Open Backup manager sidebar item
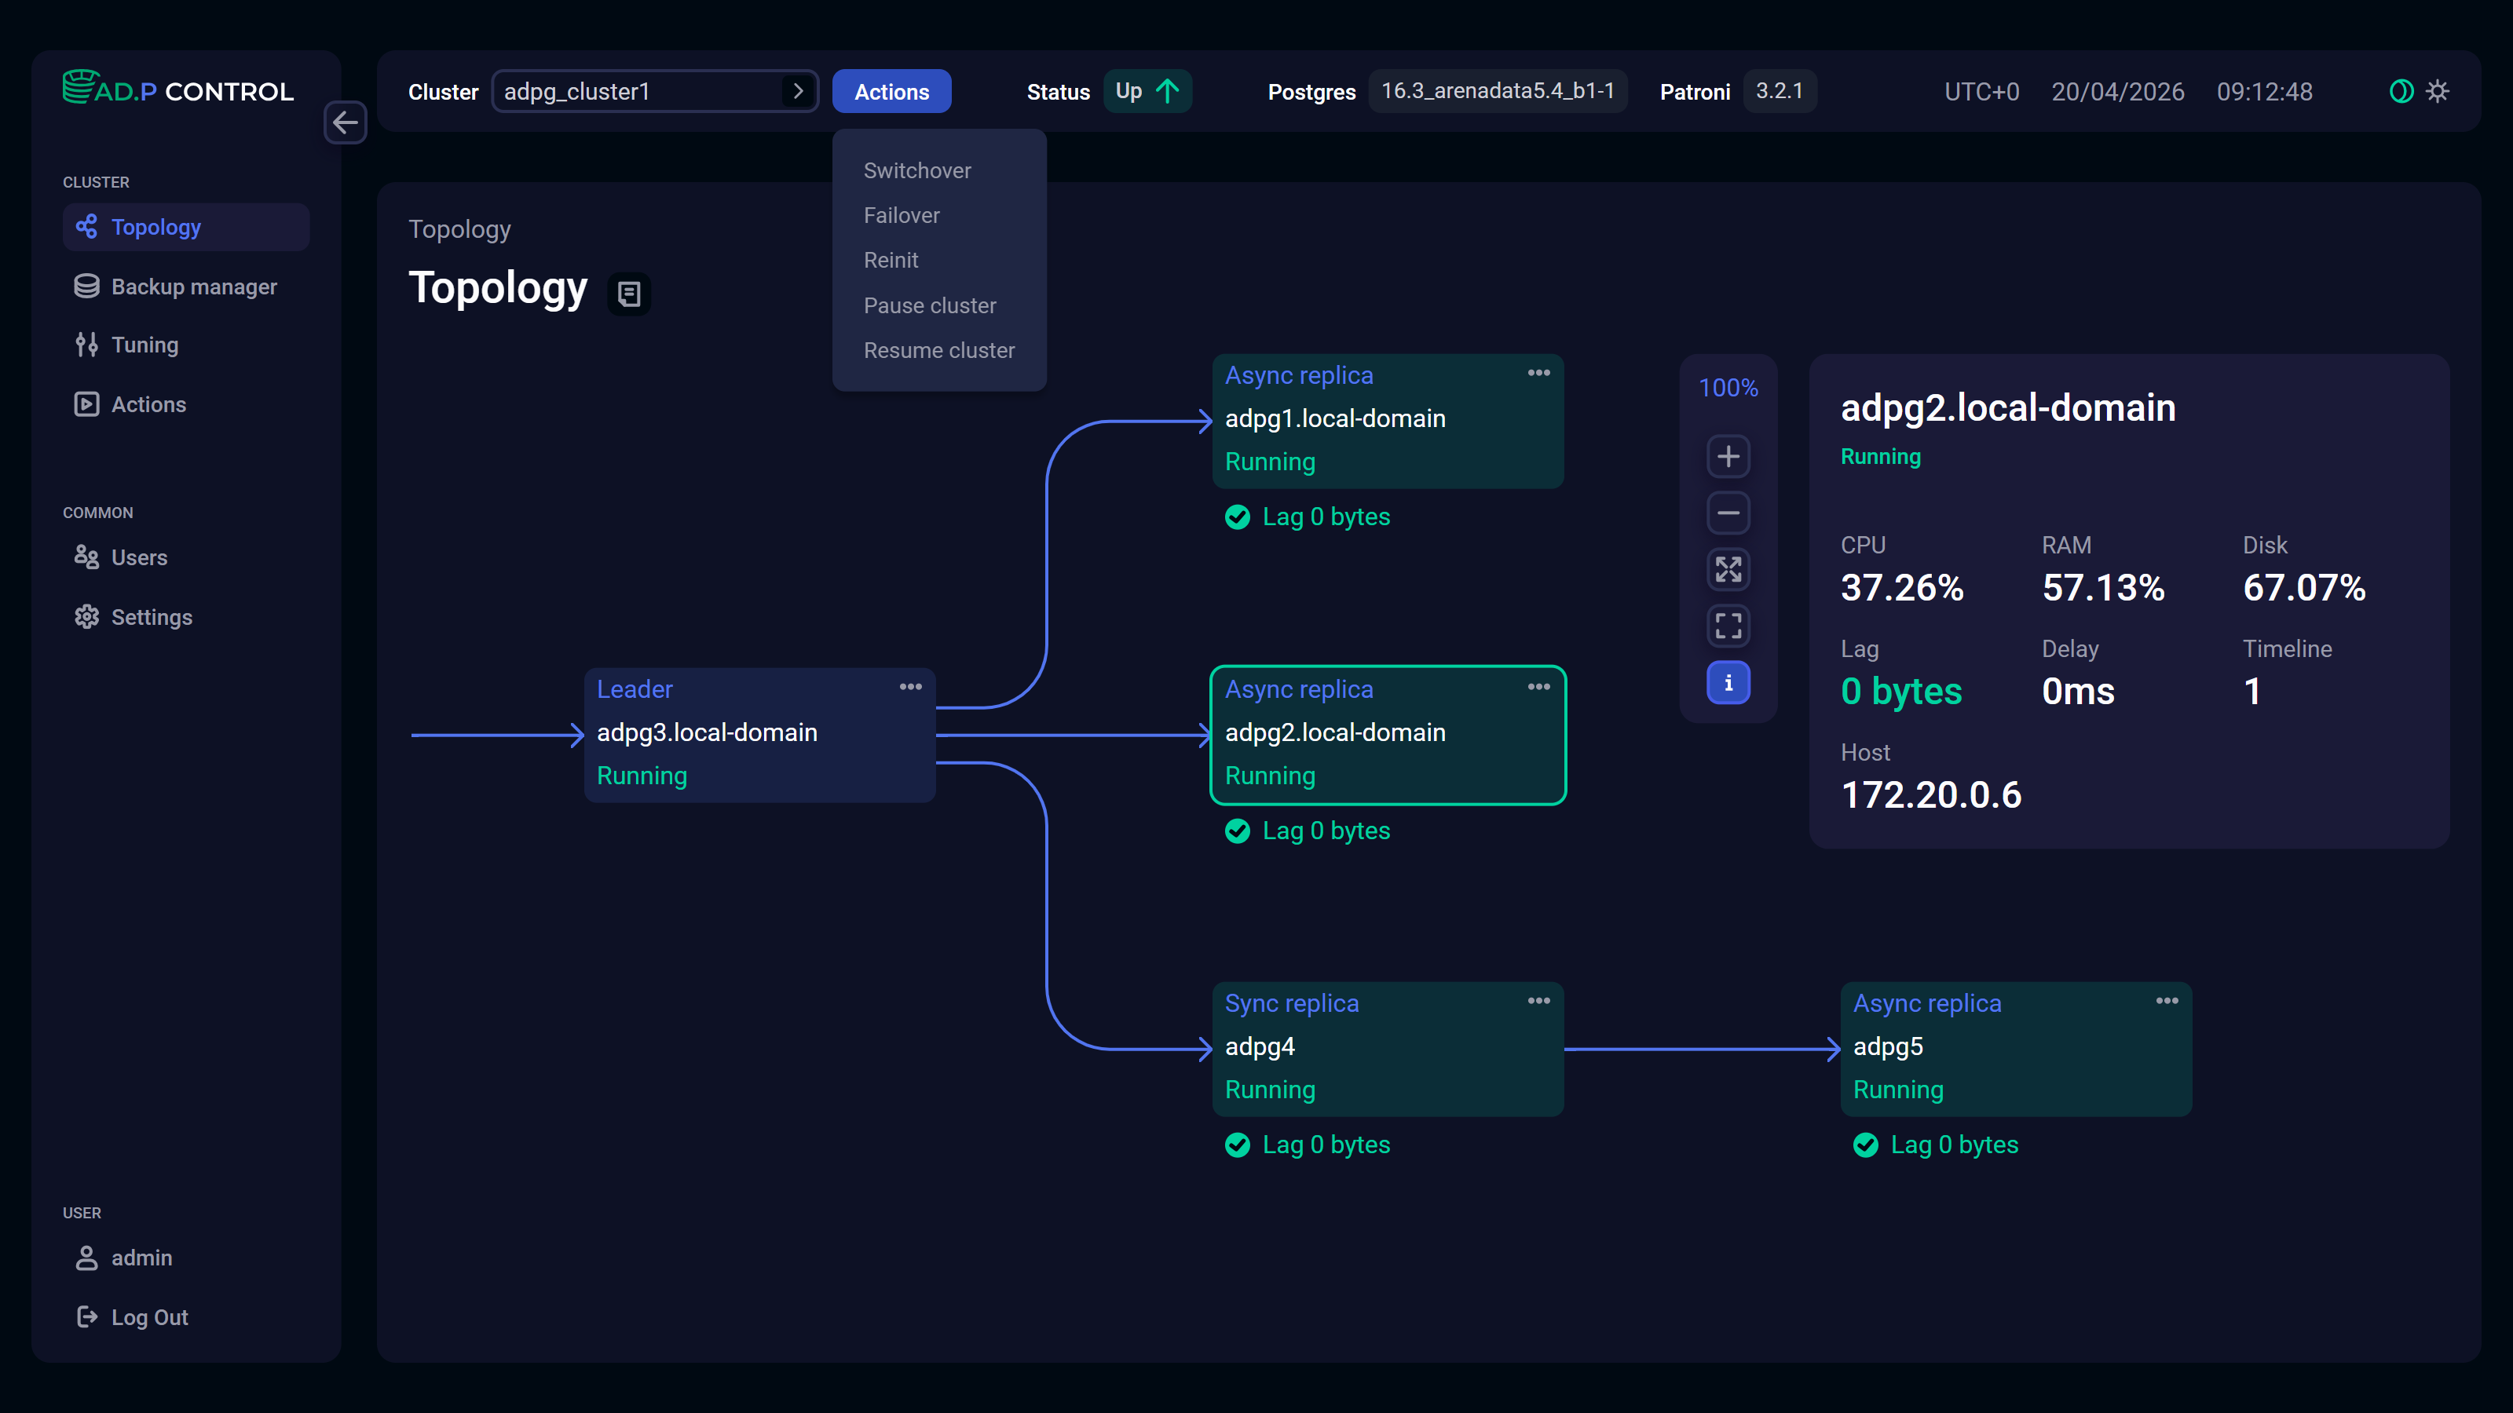Image resolution: width=2513 pixels, height=1413 pixels. tap(193, 287)
